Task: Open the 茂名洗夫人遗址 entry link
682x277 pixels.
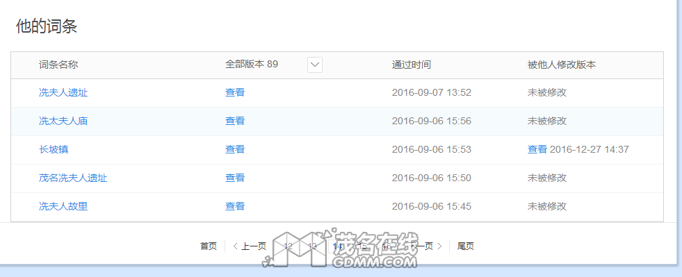Action: [x=73, y=178]
